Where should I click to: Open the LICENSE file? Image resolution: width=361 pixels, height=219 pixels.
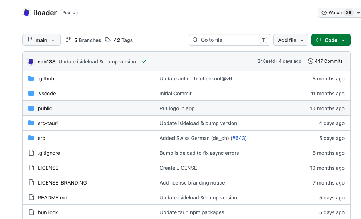[x=48, y=168]
